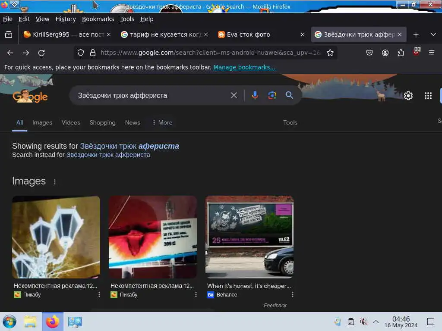Bookmark this page with the star
This screenshot has height=331, width=442.
[330, 53]
